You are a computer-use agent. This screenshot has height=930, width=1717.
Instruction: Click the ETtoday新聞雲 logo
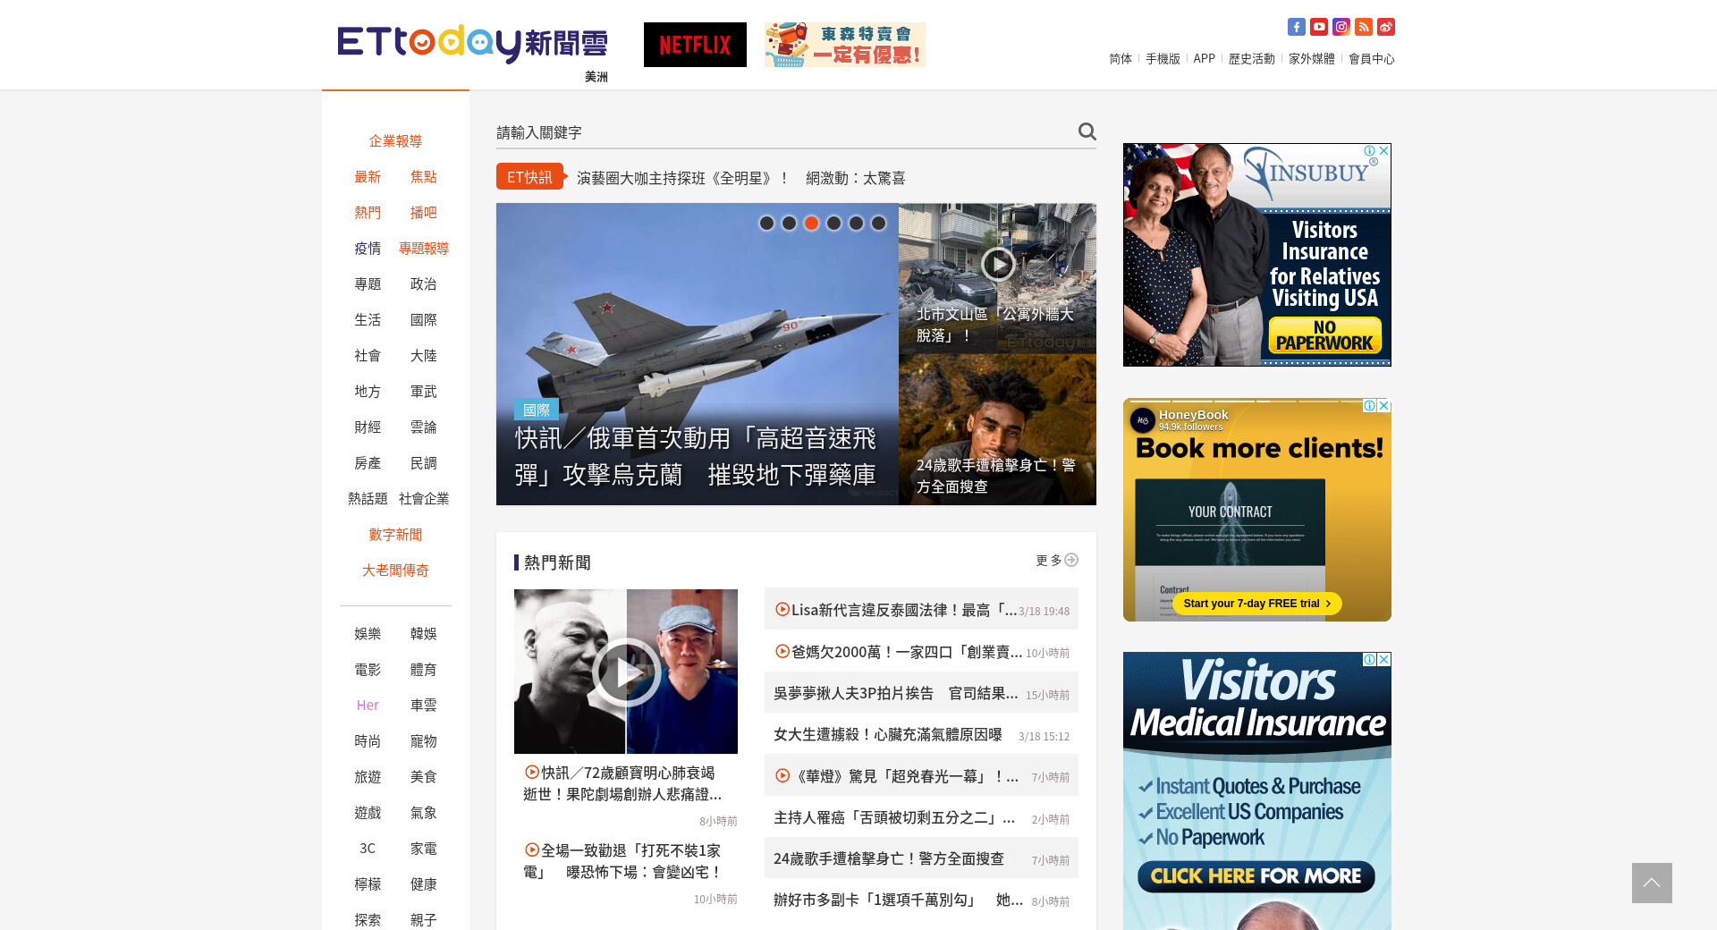point(472,43)
